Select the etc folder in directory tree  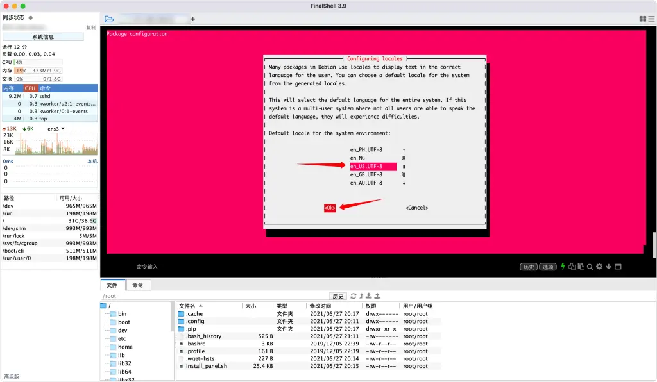pyautogui.click(x=122, y=339)
